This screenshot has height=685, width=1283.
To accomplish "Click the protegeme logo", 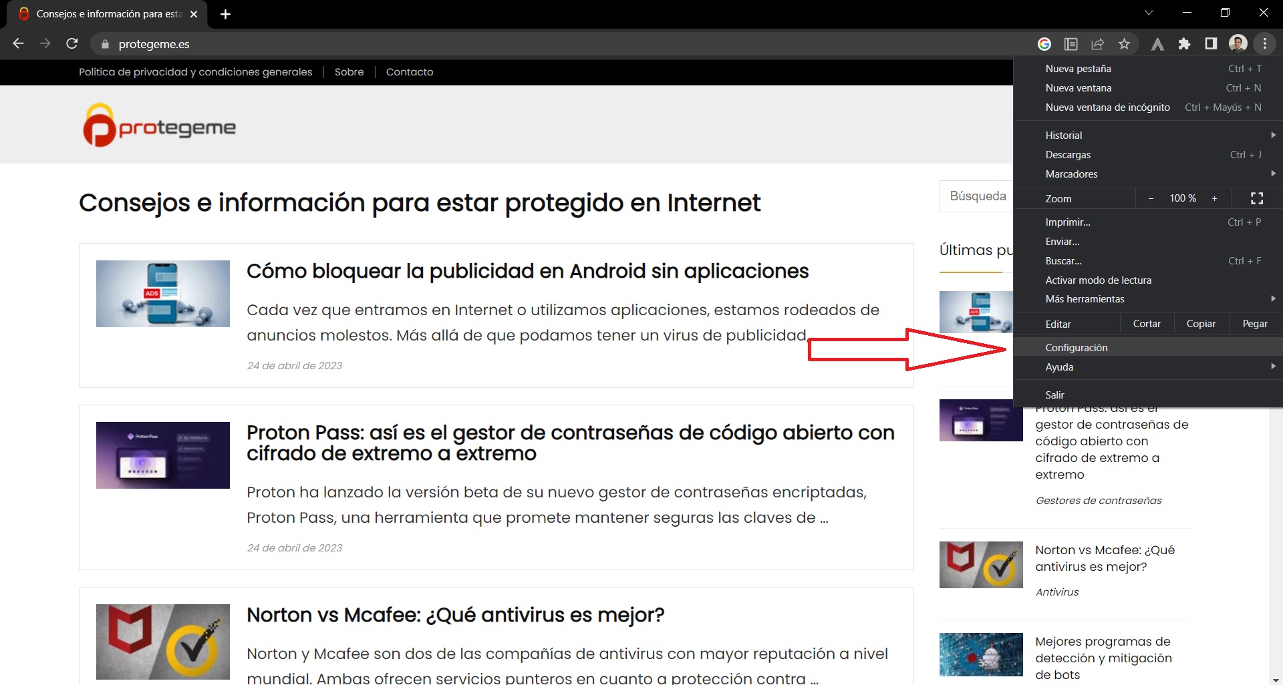I will point(159,125).
